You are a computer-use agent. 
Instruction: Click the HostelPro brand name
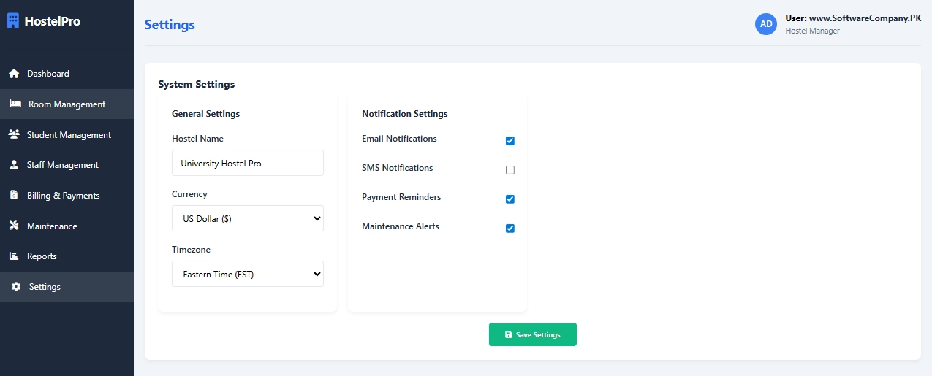pos(53,21)
